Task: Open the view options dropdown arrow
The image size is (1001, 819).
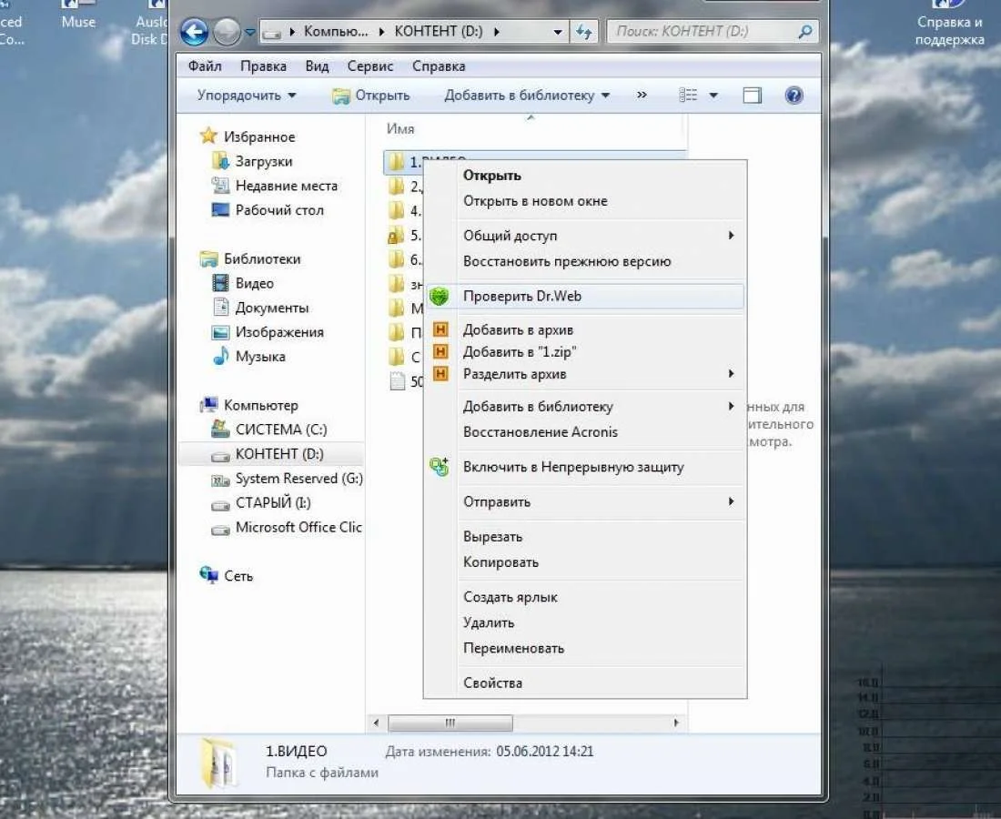Action: point(713,96)
